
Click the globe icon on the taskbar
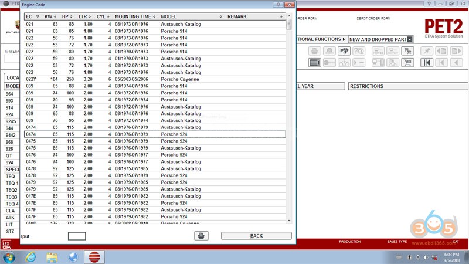coord(73,257)
